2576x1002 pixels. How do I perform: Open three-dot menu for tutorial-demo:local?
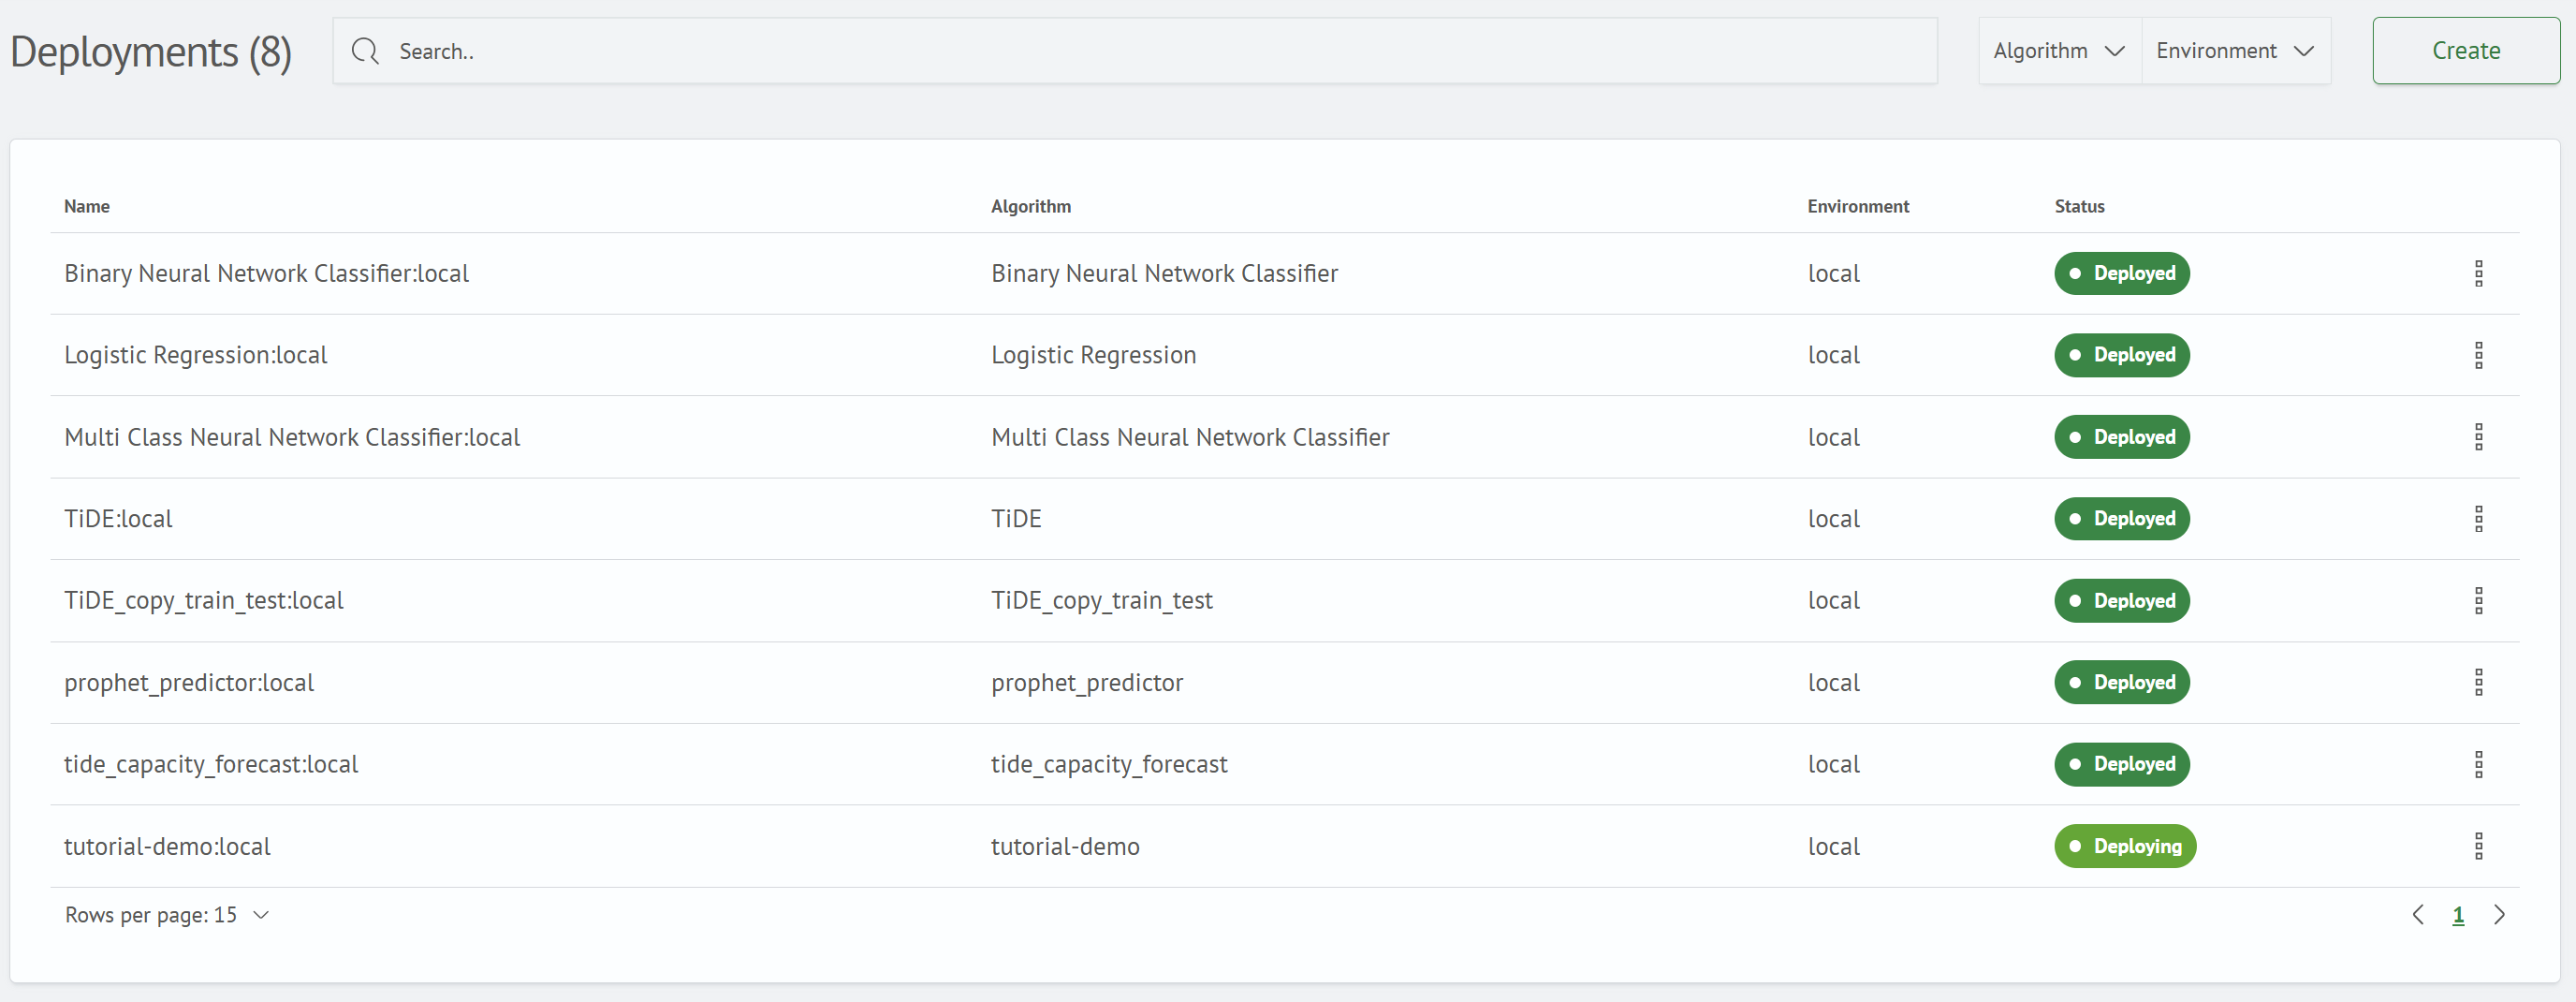click(x=2478, y=846)
